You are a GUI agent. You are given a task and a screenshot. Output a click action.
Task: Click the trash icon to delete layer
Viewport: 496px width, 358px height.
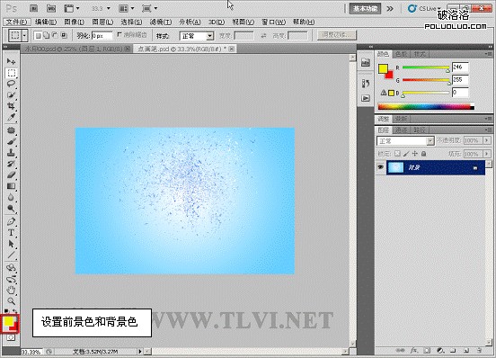coord(480,351)
